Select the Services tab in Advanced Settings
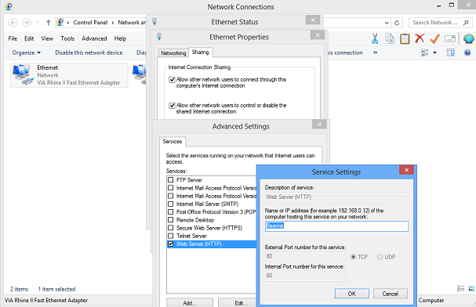The image size is (476, 307). [173, 142]
